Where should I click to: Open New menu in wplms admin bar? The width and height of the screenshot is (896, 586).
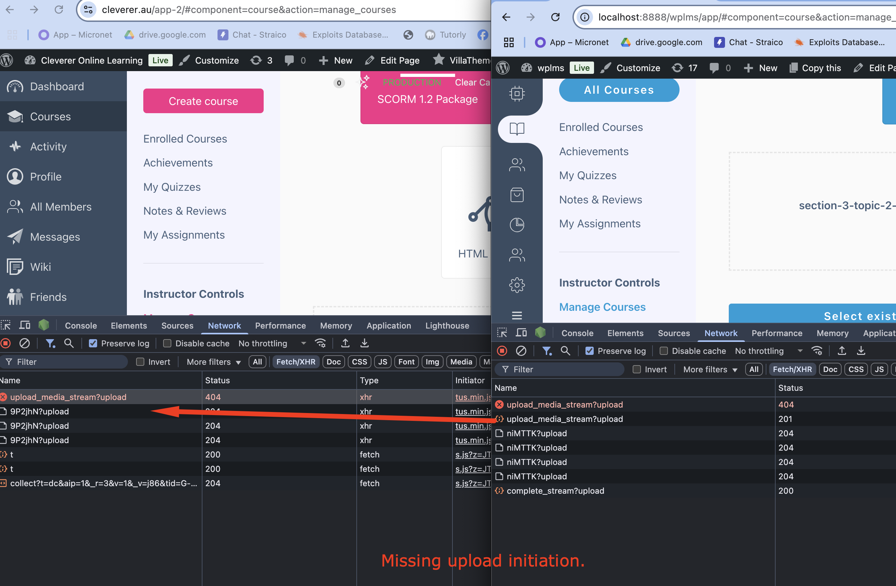click(x=761, y=68)
